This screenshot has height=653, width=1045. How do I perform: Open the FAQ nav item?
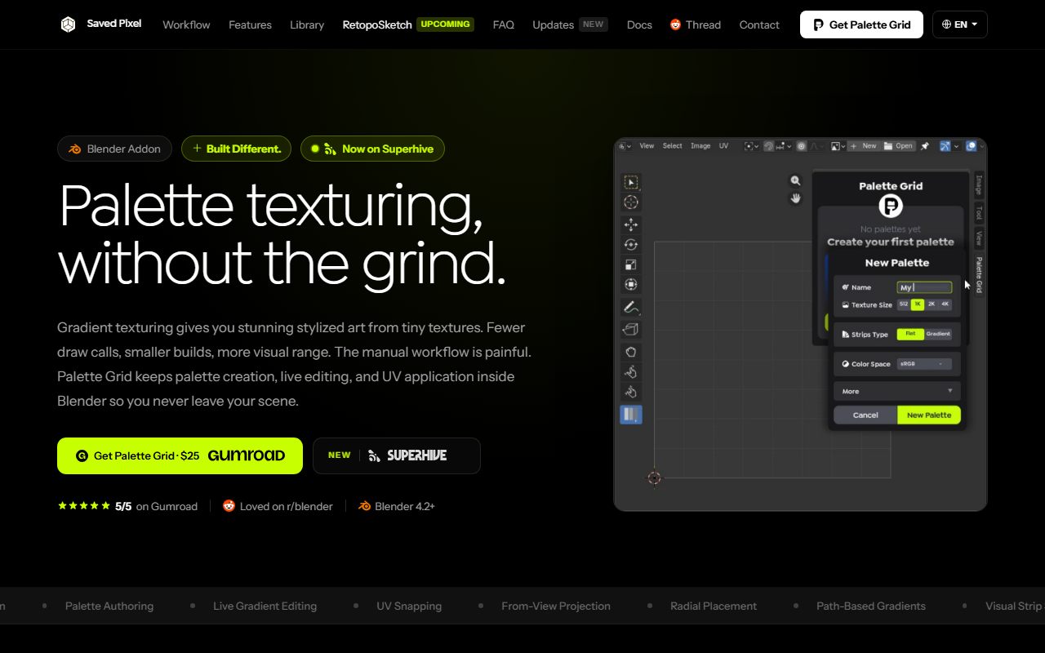tap(504, 24)
